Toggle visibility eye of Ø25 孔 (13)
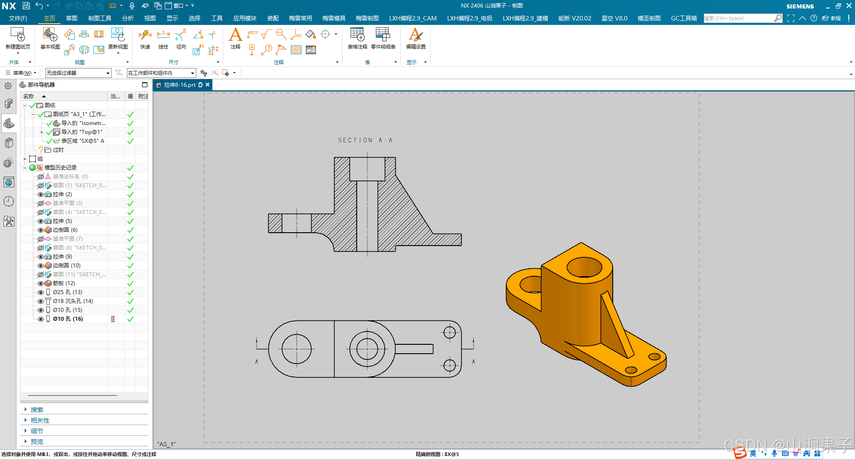Viewport: 855px width, 460px height. point(41,292)
